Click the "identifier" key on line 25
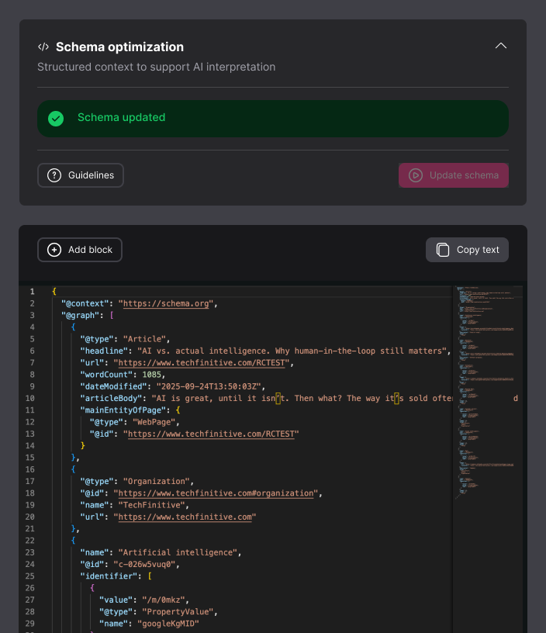546x633 pixels. [109, 576]
